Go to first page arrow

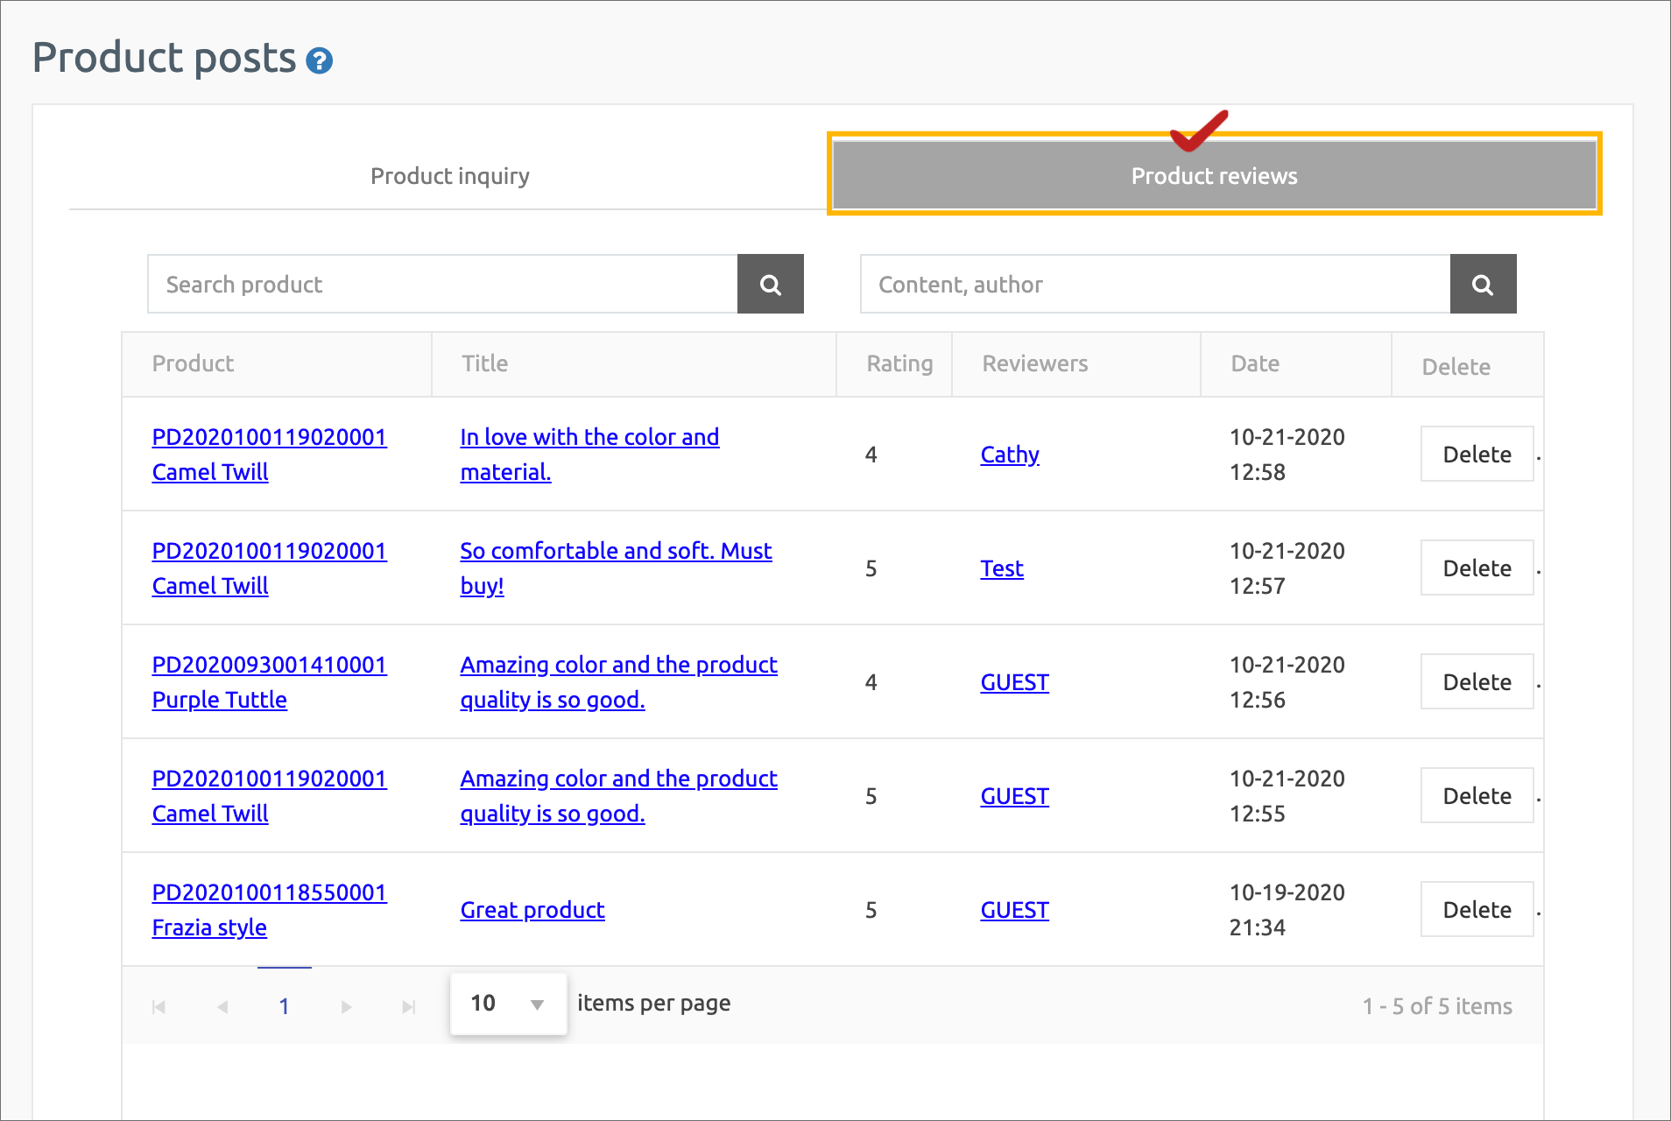pyautogui.click(x=159, y=1007)
